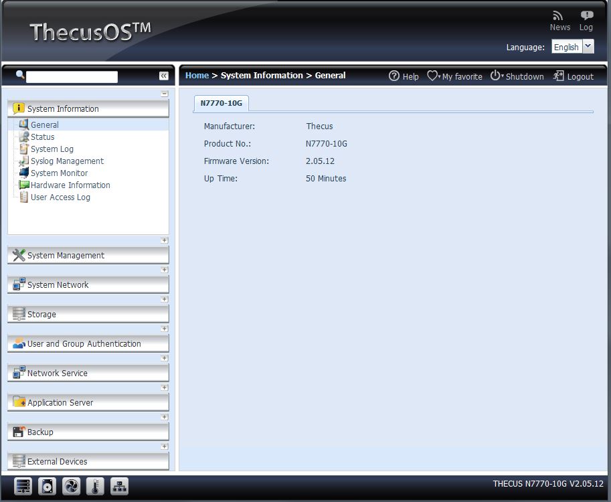Viewport: 611px width, 502px height.
Task: Click the Up Time value 50 Minutes
Action: 326,179
